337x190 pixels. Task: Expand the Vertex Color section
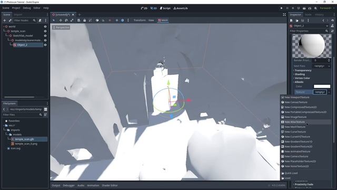point(302,78)
